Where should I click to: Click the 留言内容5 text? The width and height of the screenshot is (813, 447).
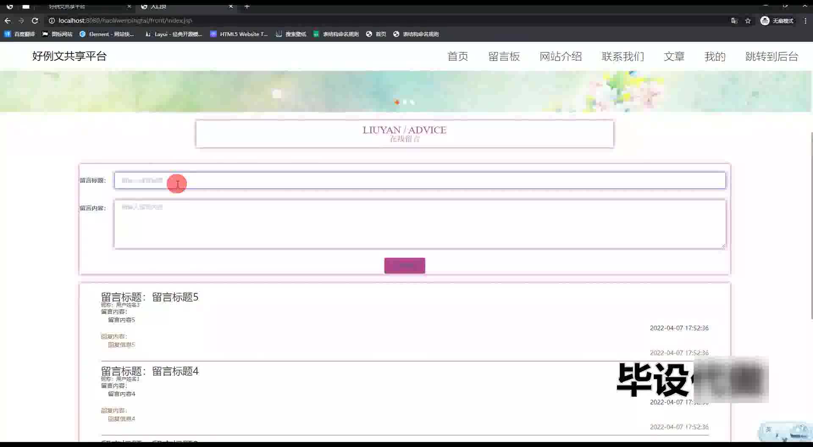pyautogui.click(x=122, y=320)
